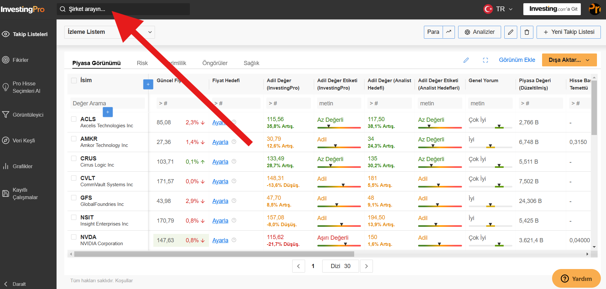Check the NVDA row checkbox
606x289 pixels.
coord(74,237)
